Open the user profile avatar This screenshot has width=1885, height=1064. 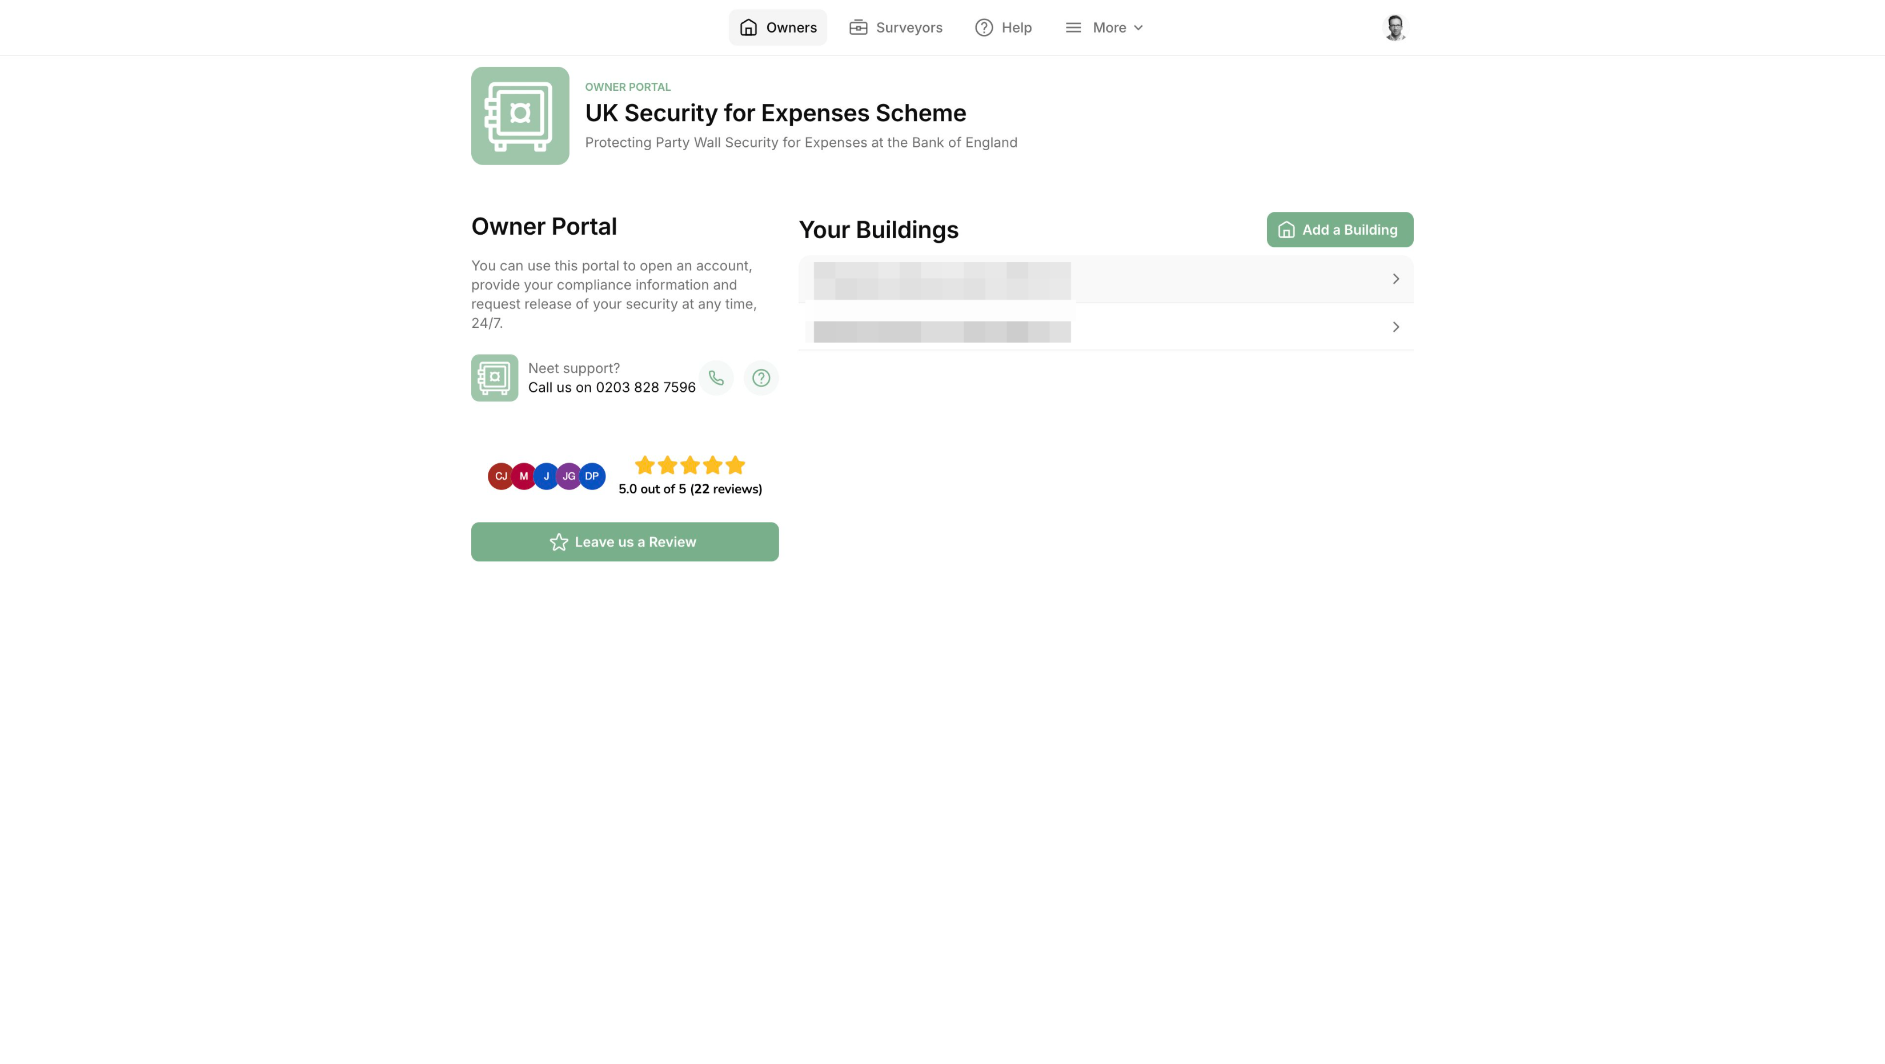coord(1395,27)
